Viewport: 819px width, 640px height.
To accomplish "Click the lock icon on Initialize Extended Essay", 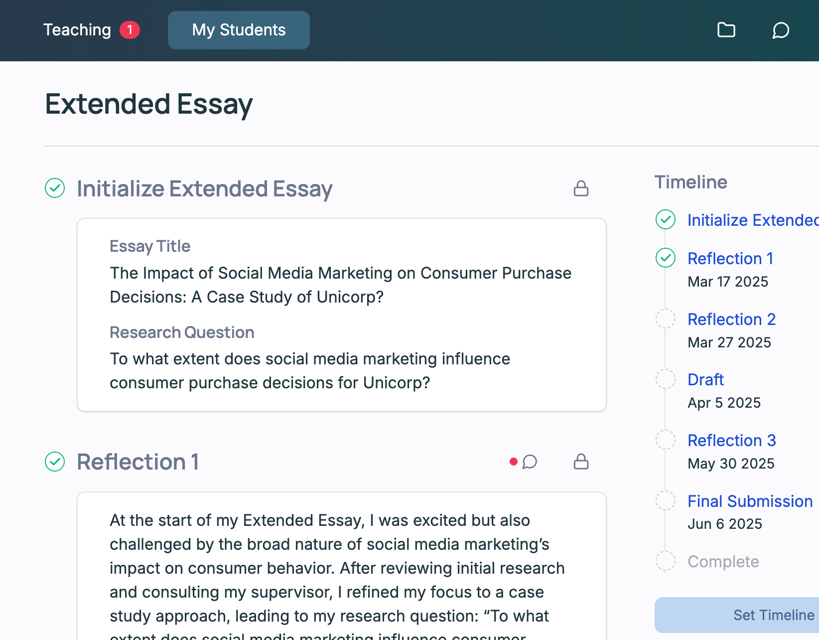I will tap(581, 188).
